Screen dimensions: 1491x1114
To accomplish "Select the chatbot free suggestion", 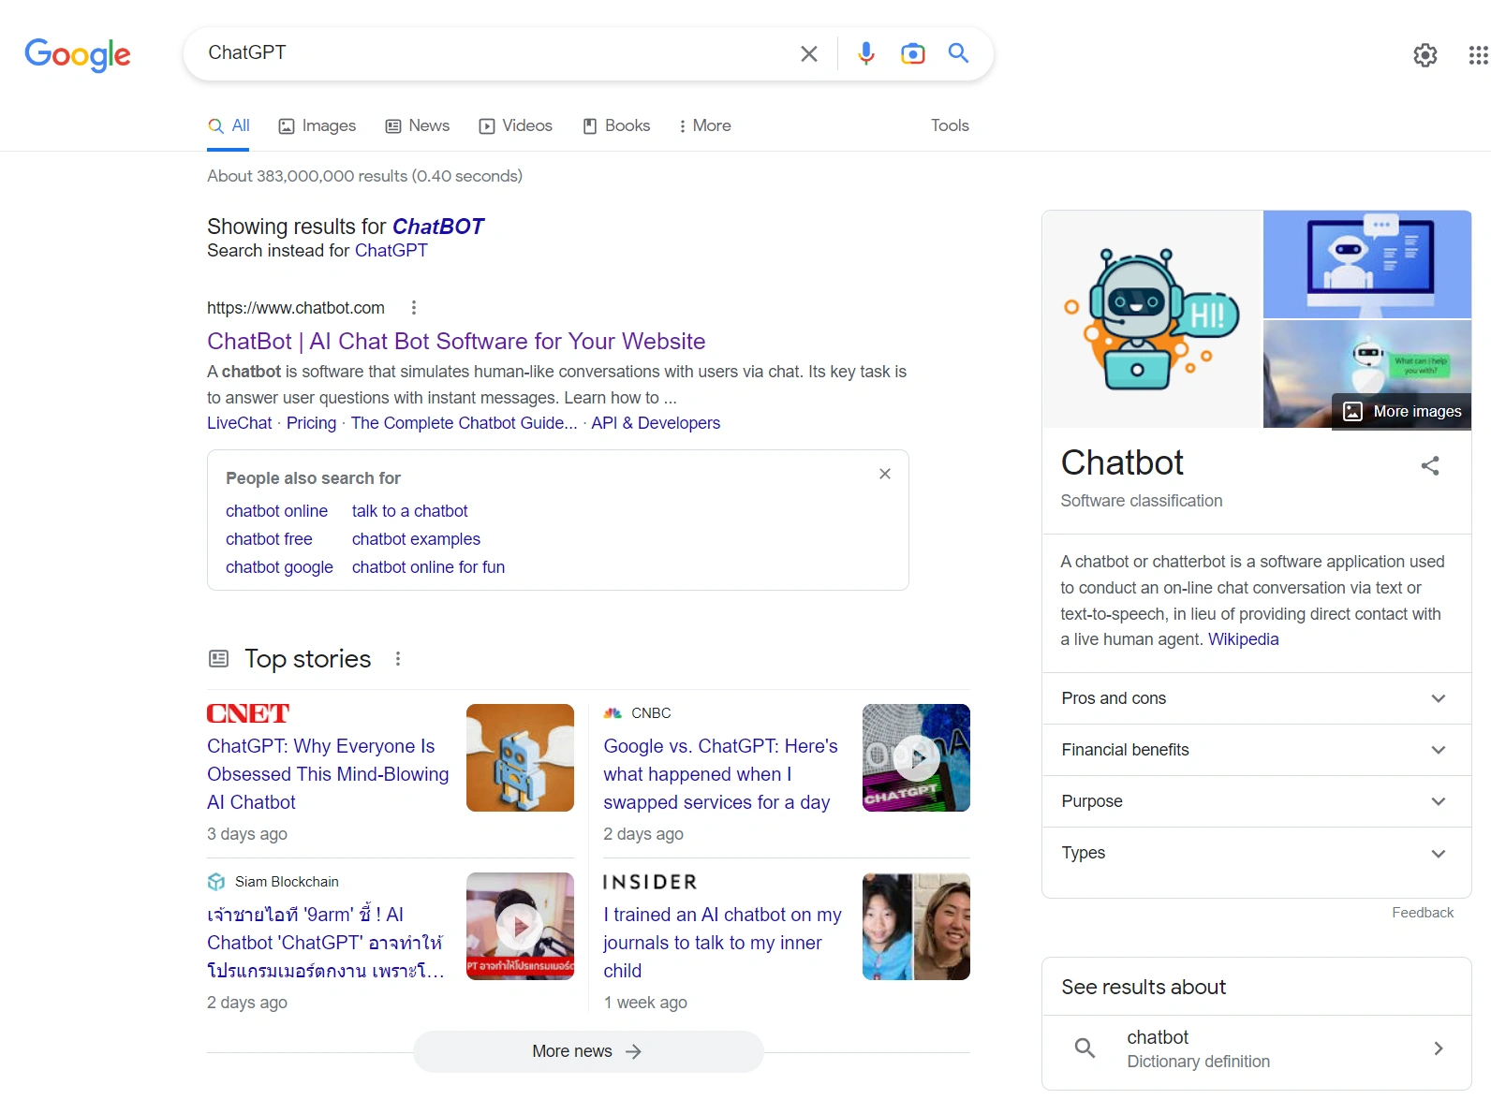I will click(x=269, y=539).
